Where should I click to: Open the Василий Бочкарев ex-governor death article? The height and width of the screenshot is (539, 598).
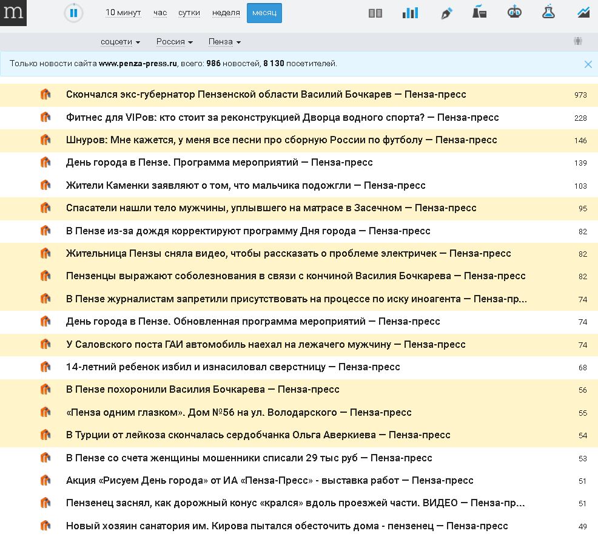tap(266, 95)
